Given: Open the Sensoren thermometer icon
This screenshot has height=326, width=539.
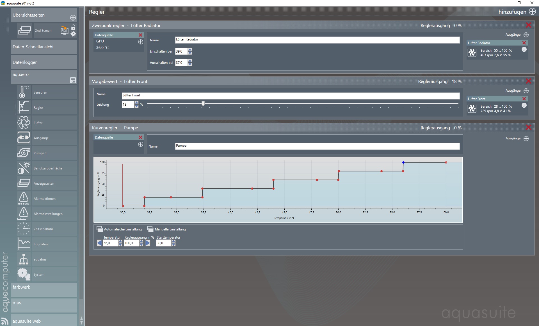Looking at the screenshot, I should tap(24, 92).
